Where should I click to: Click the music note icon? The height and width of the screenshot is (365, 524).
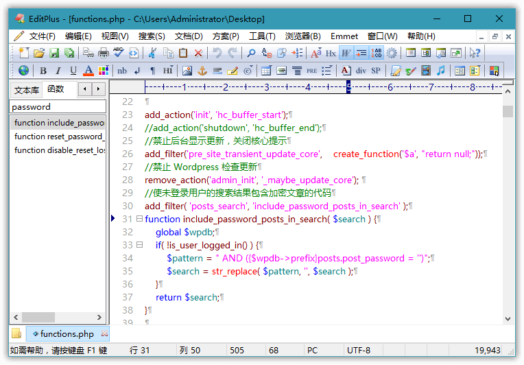click(x=441, y=70)
